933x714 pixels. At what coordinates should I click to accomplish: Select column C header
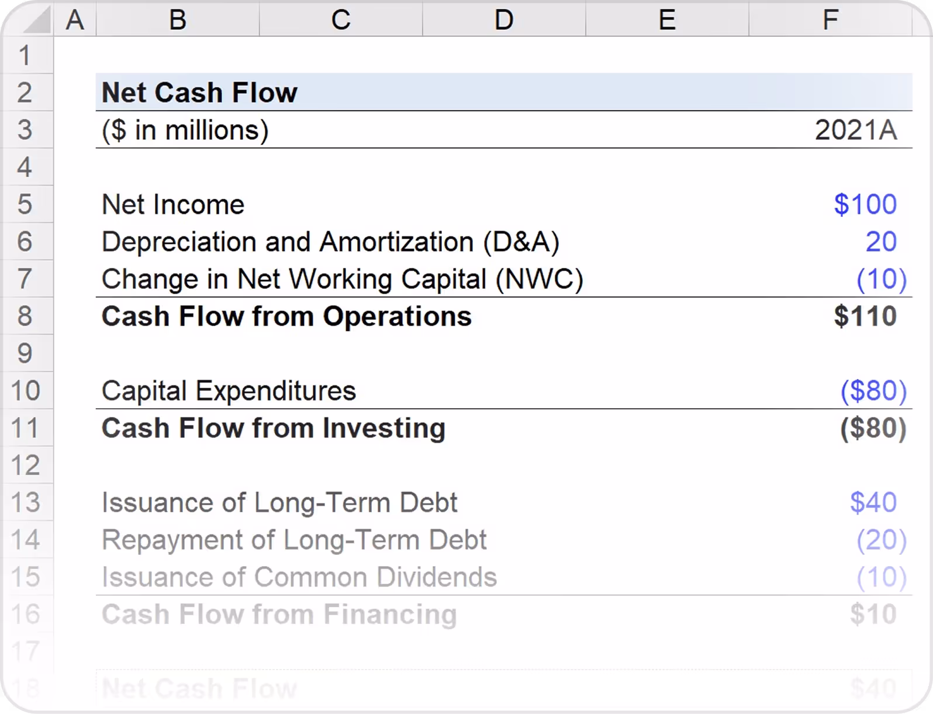coord(341,20)
